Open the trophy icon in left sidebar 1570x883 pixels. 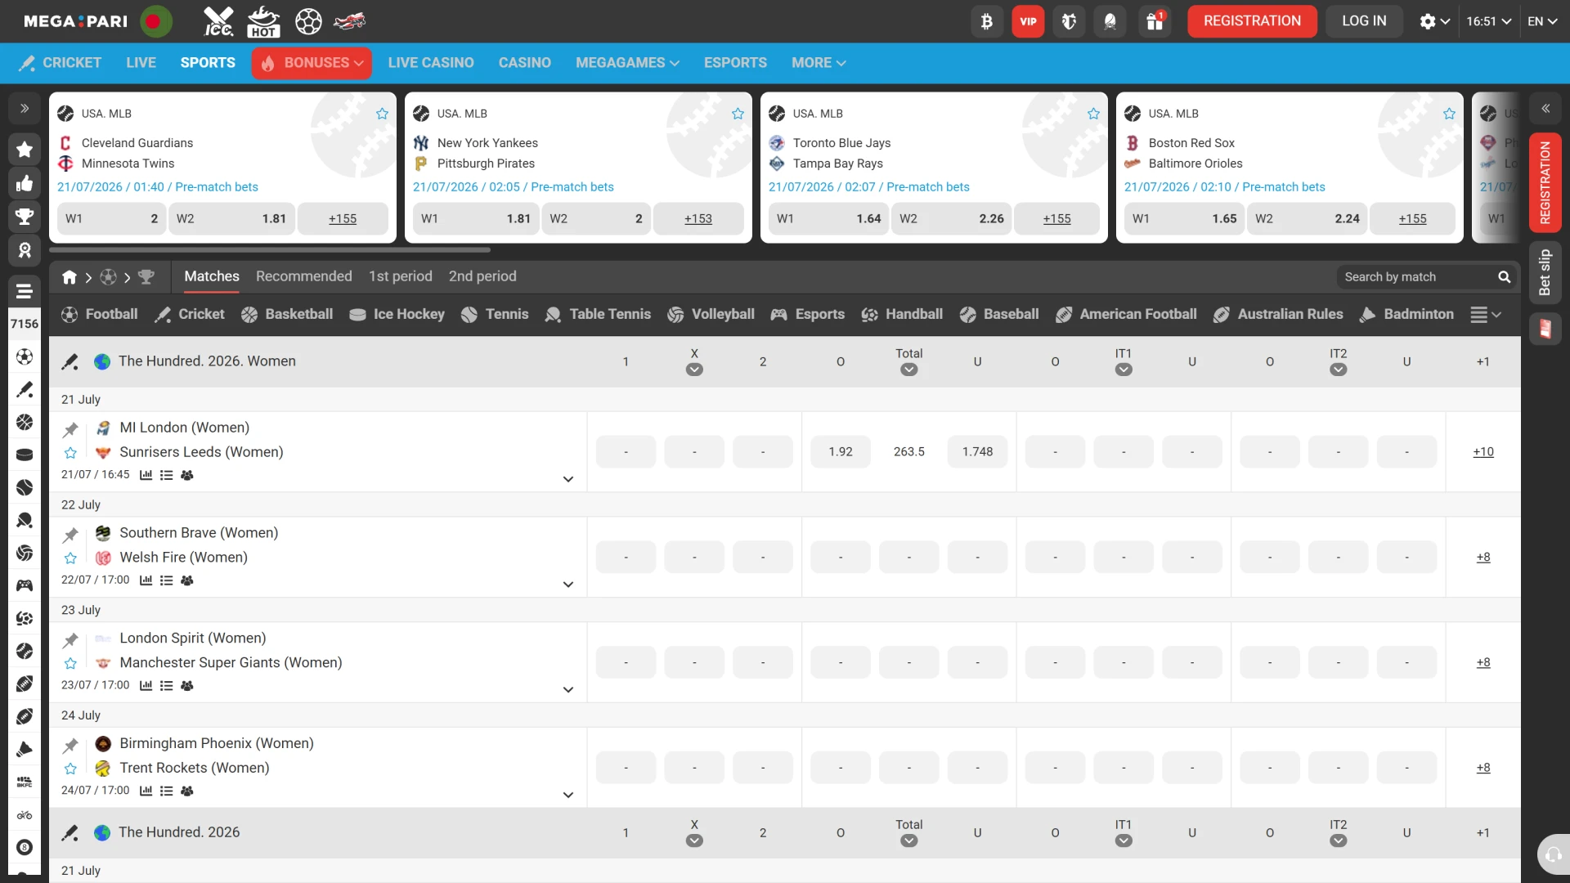point(25,217)
